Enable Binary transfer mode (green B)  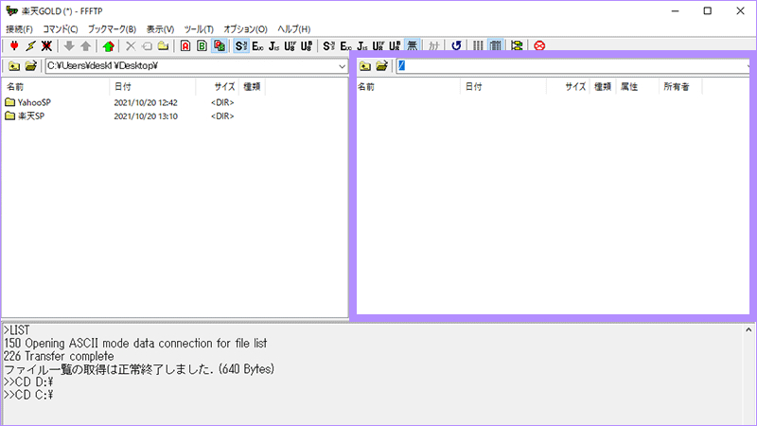coord(202,44)
